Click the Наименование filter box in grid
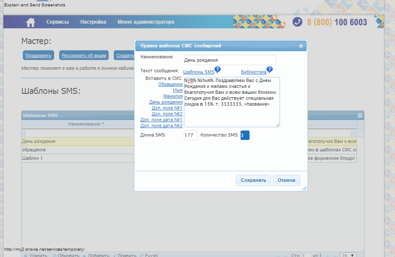 tap(80, 133)
